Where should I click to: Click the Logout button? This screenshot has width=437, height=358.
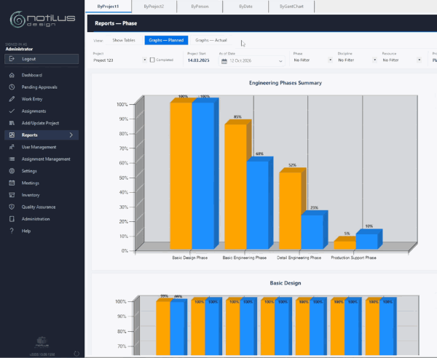click(x=42, y=59)
